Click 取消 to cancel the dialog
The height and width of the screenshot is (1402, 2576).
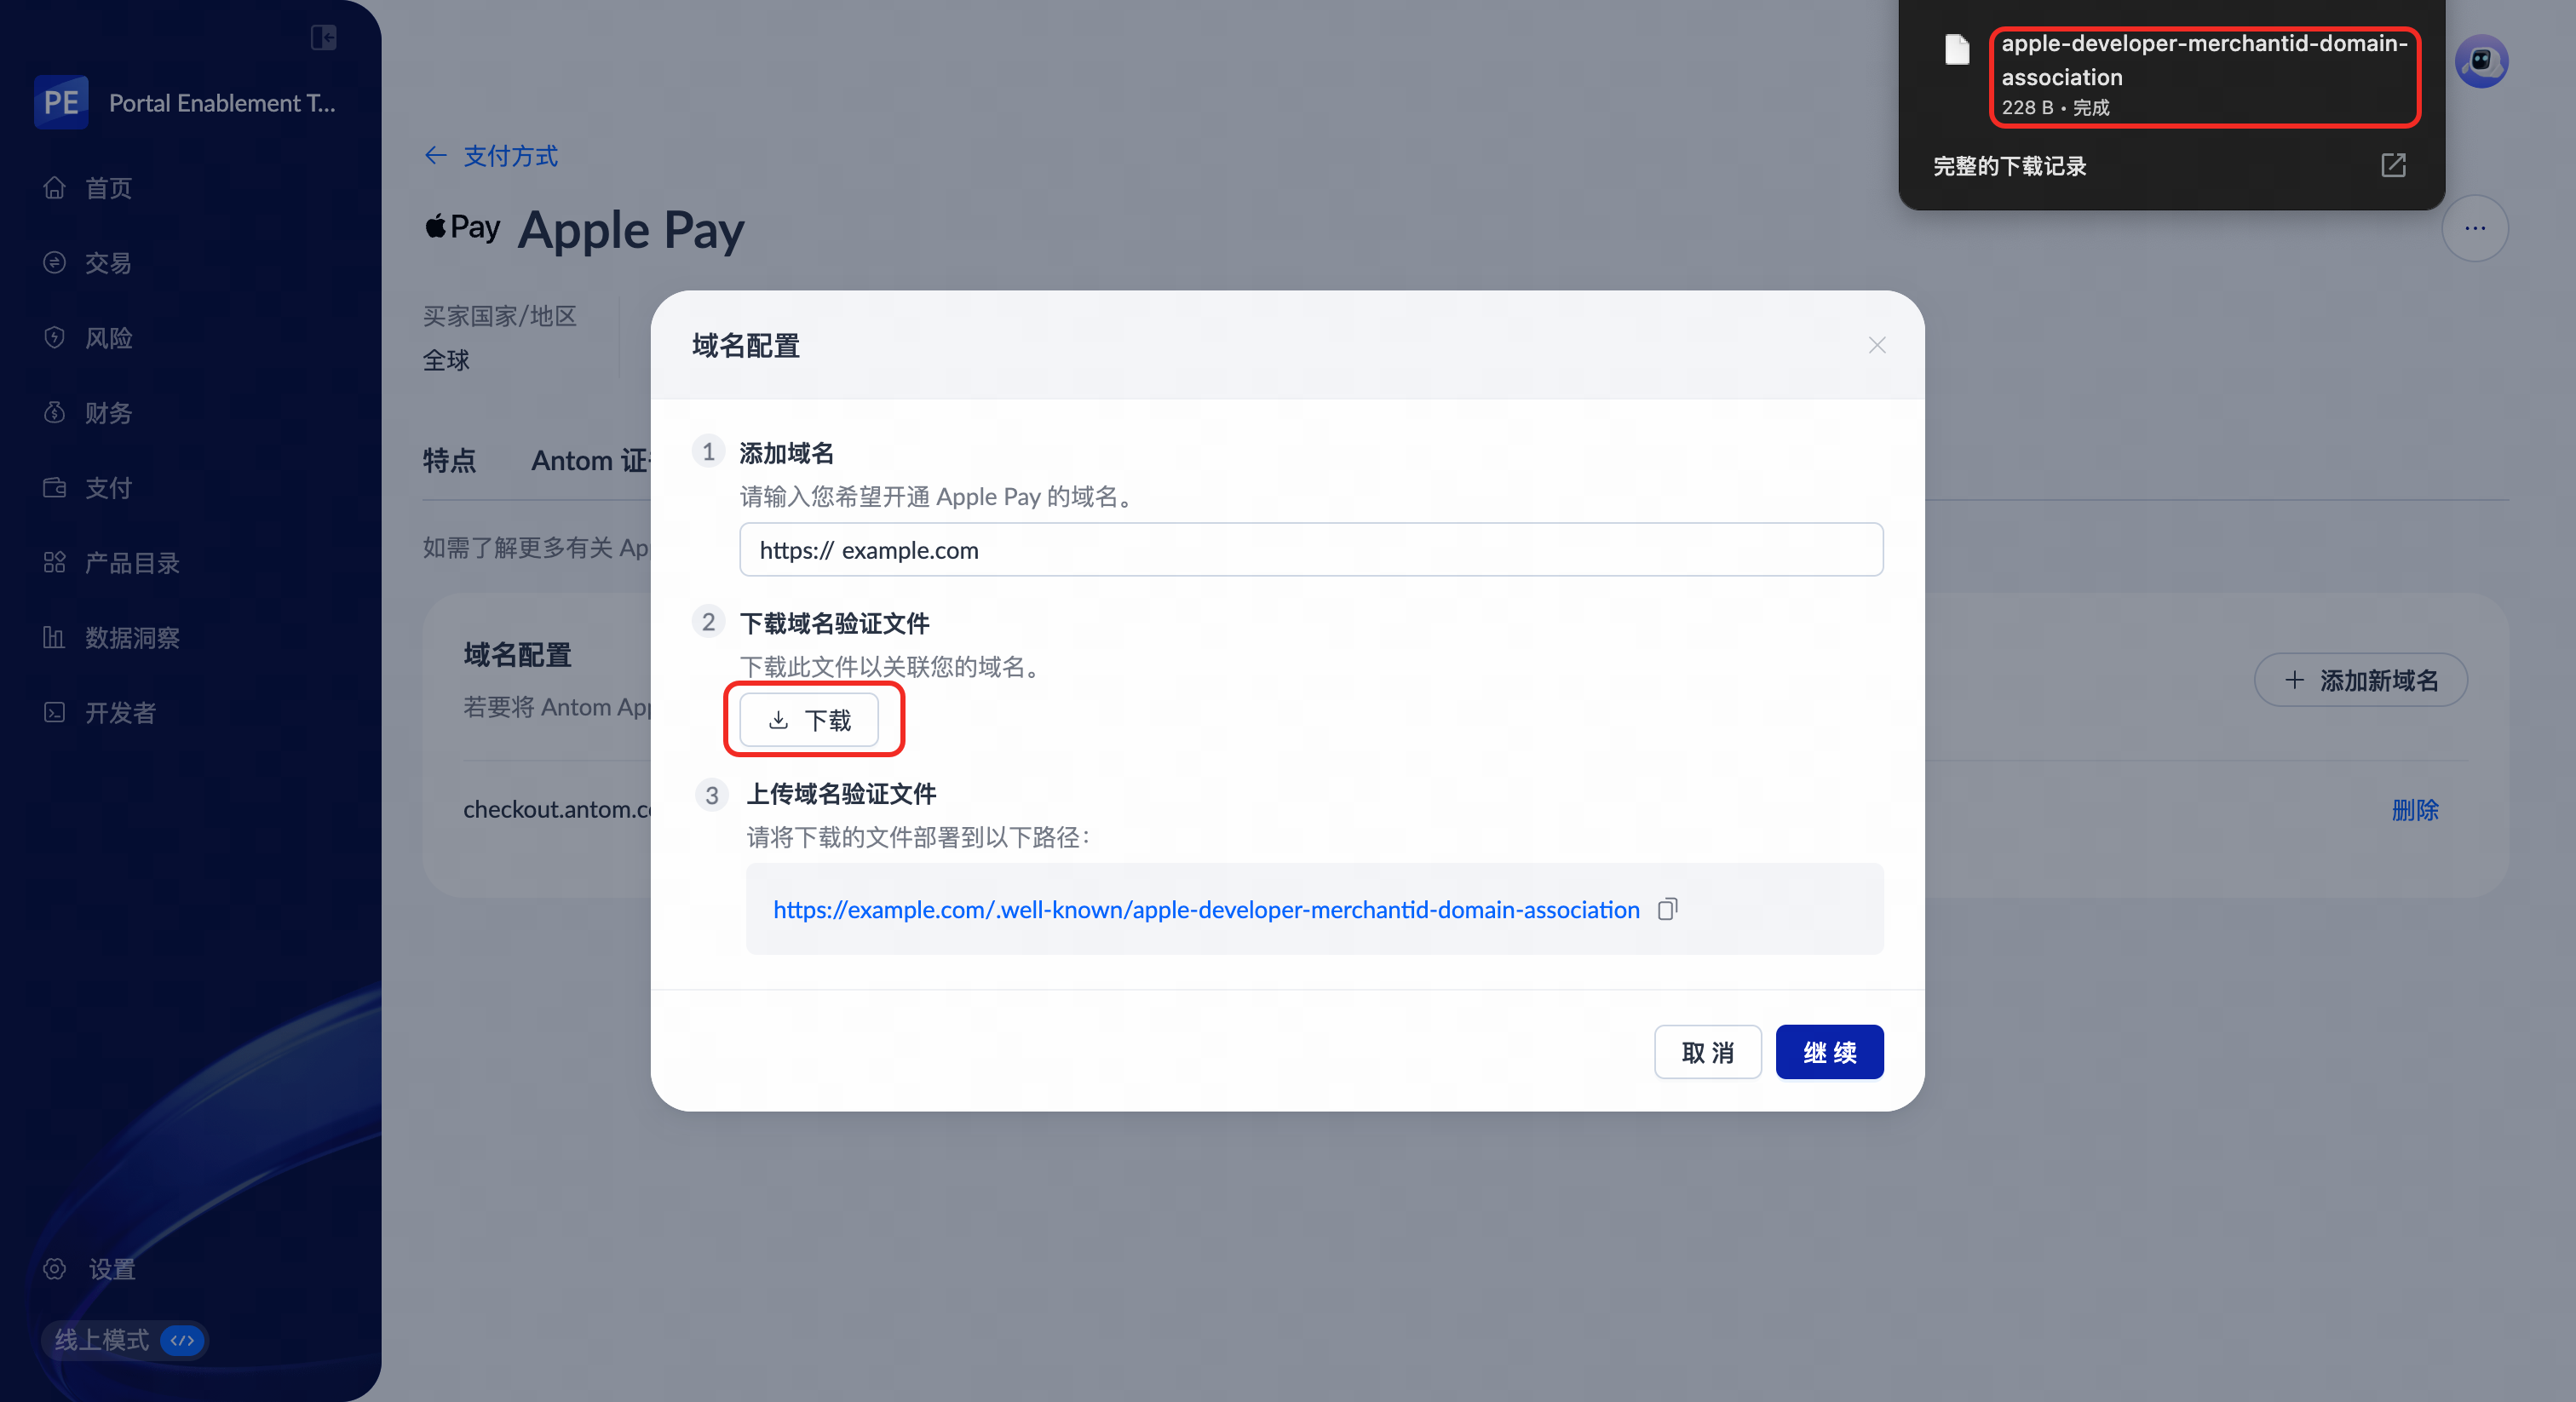pos(1708,1053)
